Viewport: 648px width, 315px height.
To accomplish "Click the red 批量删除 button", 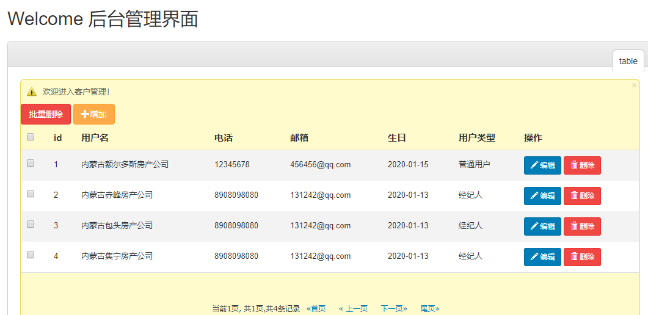I will (46, 114).
